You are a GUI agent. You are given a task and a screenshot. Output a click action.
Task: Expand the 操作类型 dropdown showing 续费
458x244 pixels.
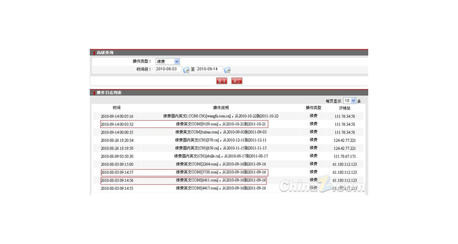point(168,61)
